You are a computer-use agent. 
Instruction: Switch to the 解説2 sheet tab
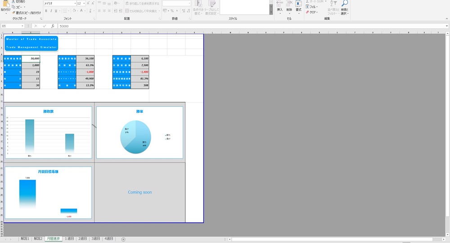point(38,238)
